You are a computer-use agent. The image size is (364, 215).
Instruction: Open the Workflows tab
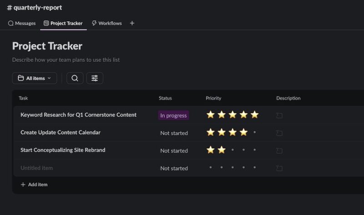click(106, 23)
